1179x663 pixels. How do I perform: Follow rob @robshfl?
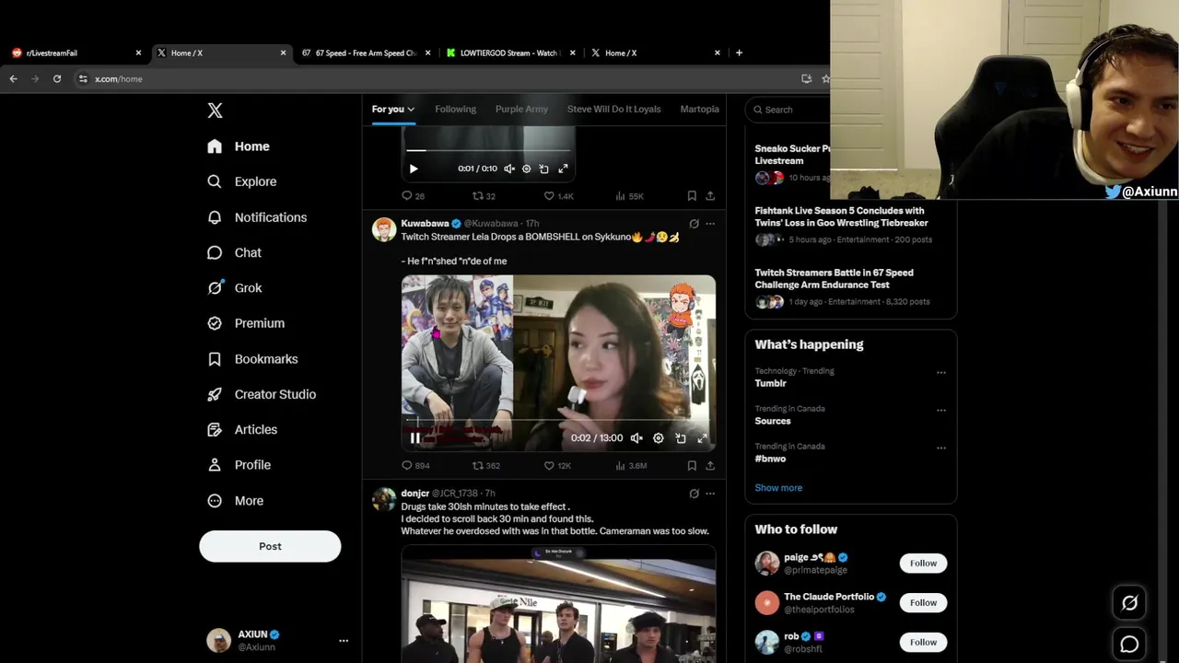(923, 643)
